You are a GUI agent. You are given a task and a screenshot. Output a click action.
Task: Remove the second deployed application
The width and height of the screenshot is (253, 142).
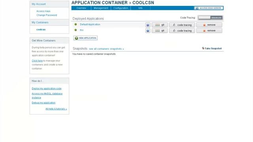[x=209, y=31]
